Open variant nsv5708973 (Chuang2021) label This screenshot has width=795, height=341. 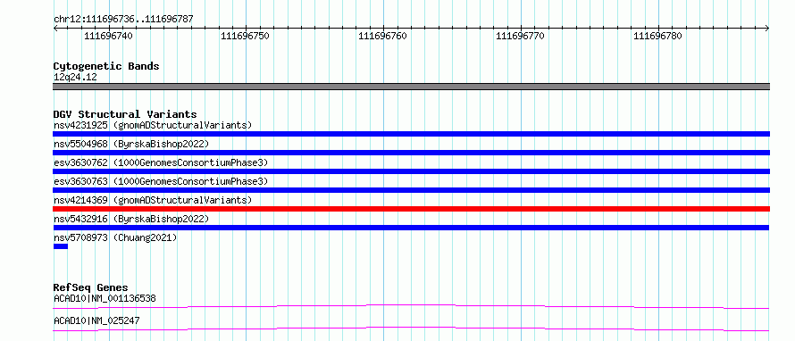(115, 237)
